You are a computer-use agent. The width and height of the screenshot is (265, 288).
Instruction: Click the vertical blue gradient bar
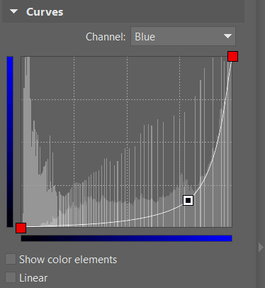pyautogui.click(x=10, y=142)
